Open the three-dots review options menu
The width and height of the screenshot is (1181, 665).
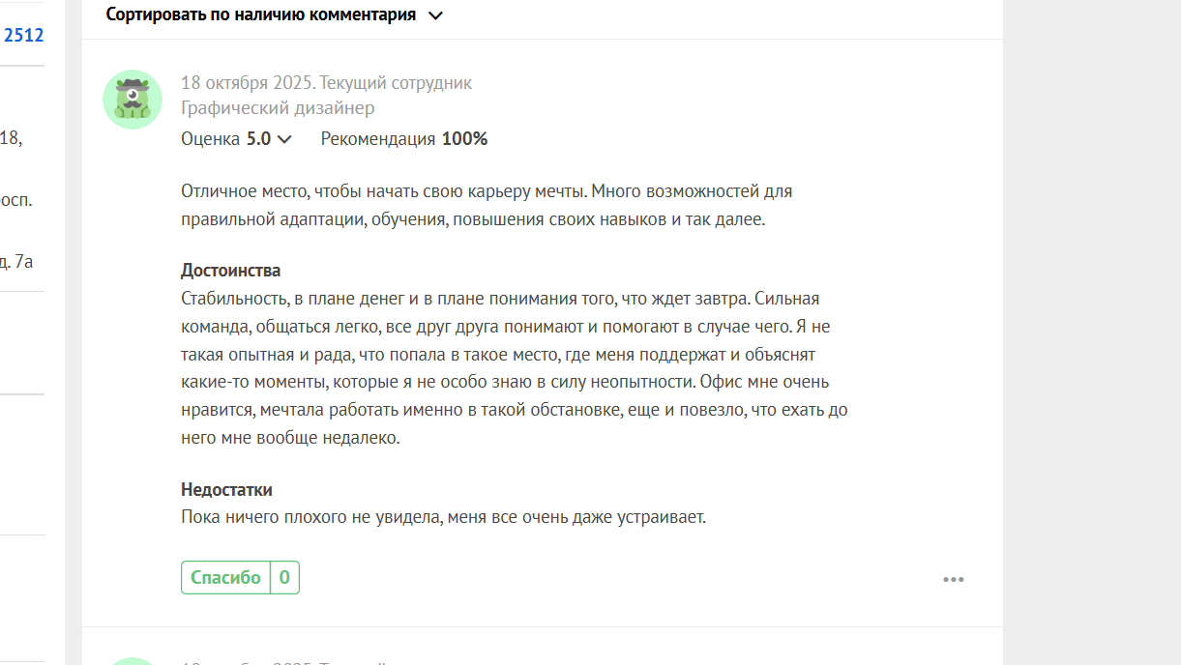tap(953, 580)
